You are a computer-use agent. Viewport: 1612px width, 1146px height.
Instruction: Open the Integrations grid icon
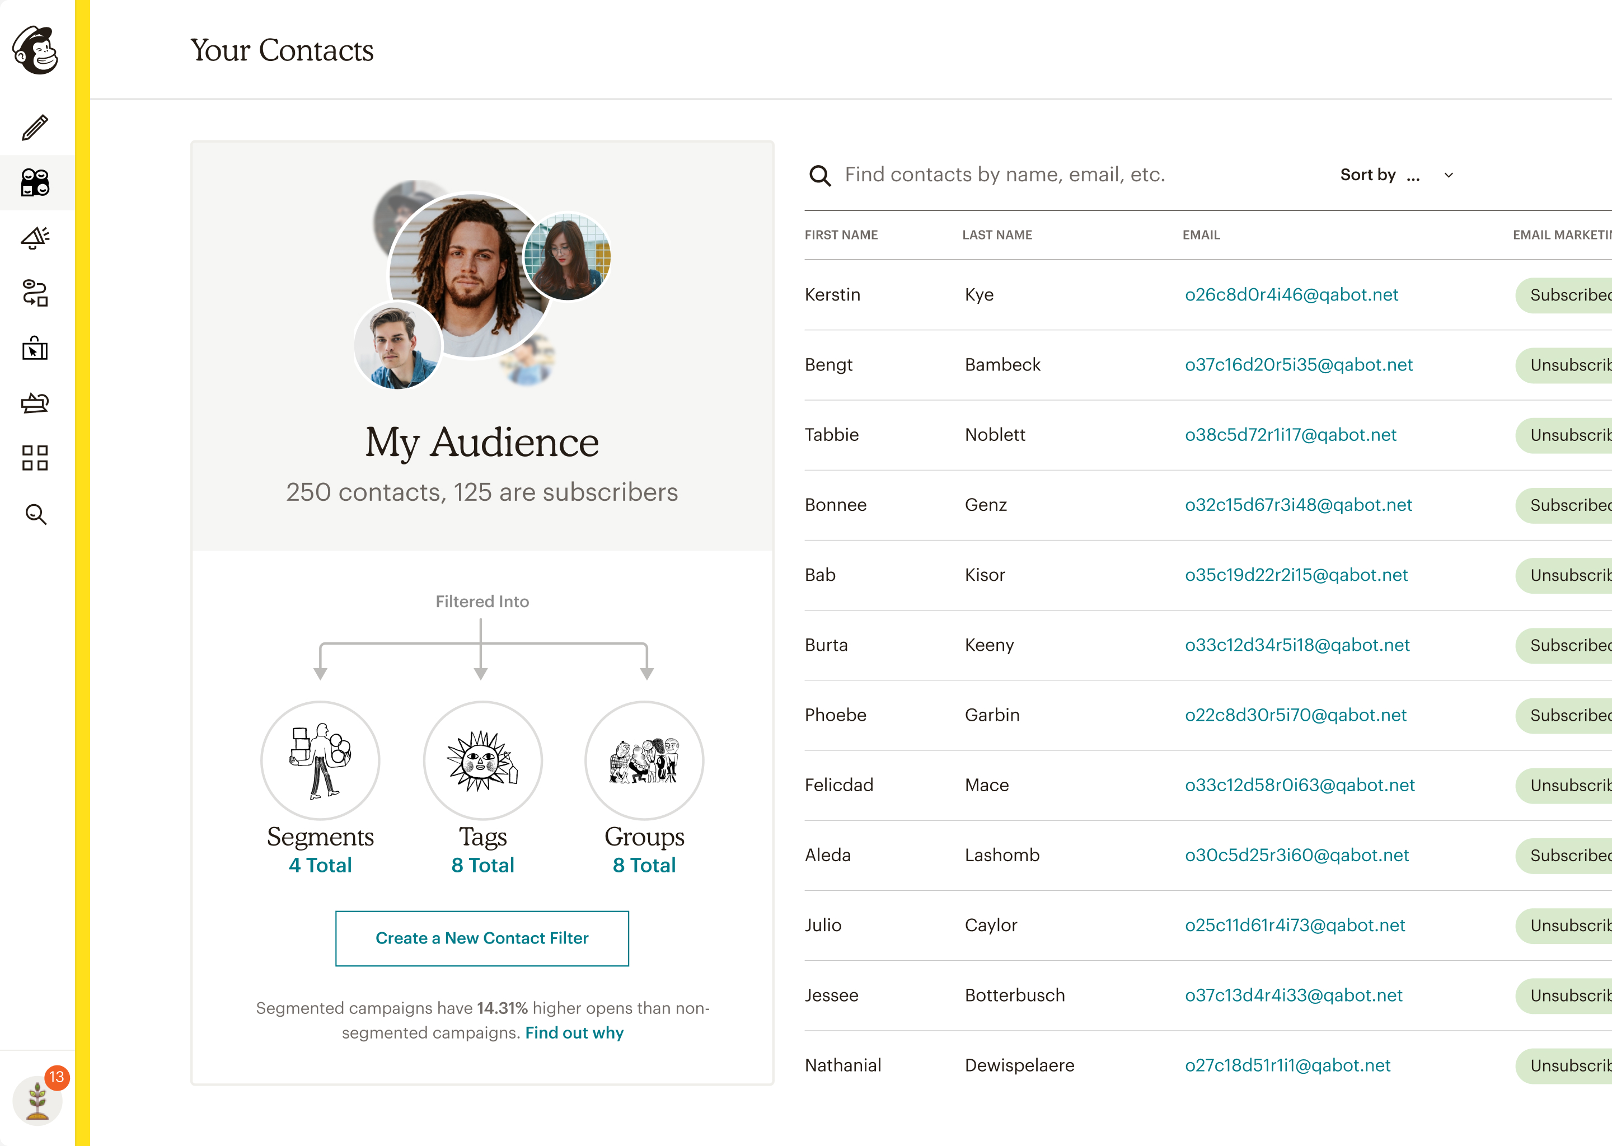coord(35,458)
